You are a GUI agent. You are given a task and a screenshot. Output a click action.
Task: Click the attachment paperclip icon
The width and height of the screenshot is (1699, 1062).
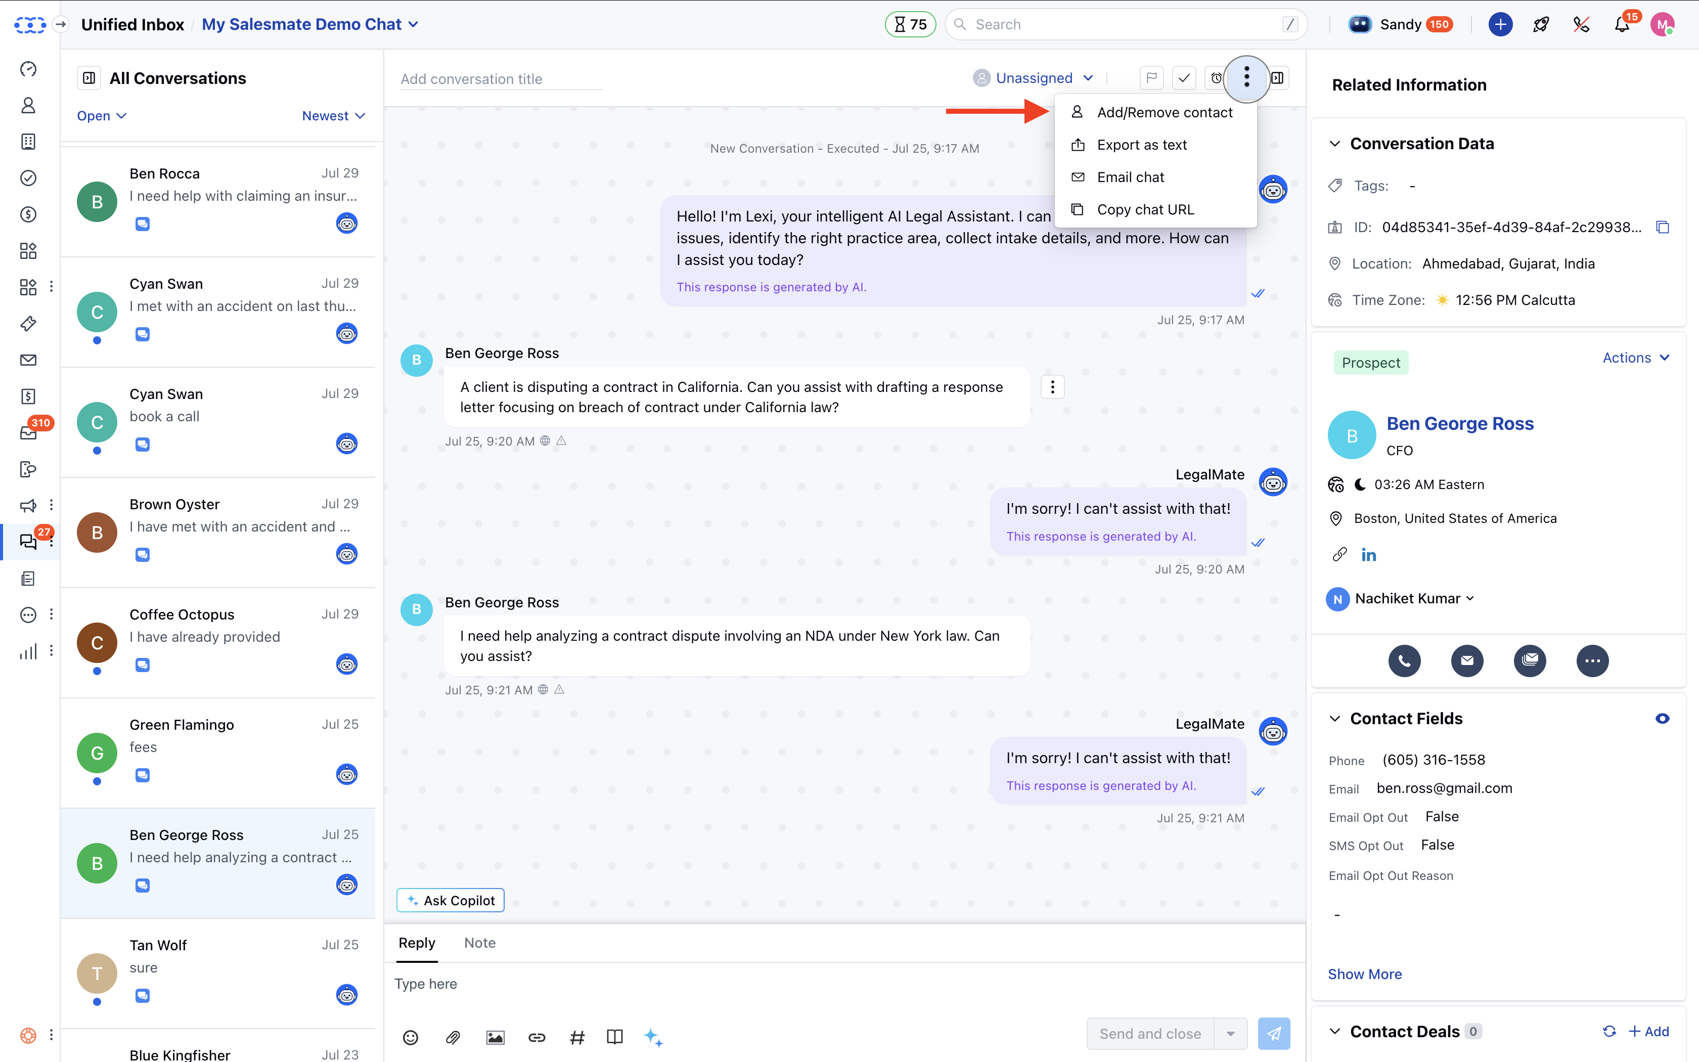pyautogui.click(x=453, y=1037)
